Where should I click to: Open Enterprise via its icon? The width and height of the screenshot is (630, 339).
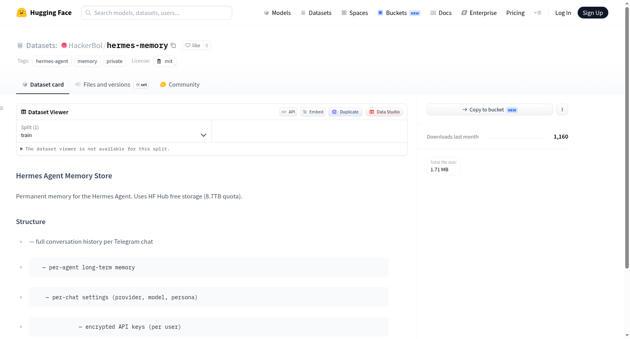(x=464, y=13)
